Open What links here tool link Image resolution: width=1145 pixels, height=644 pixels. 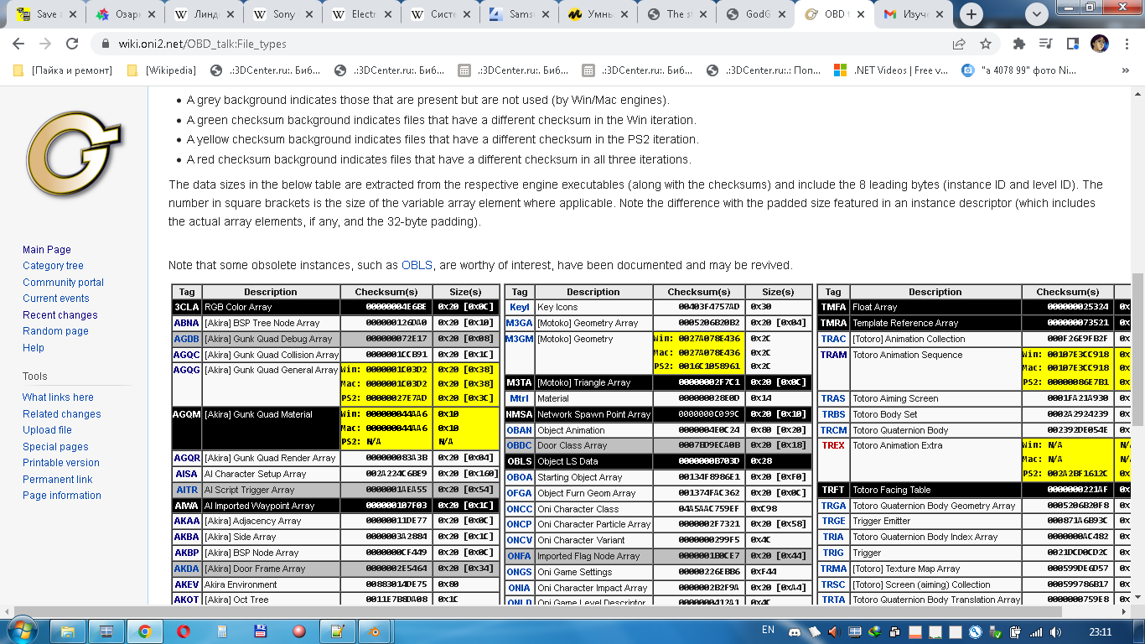coord(58,397)
